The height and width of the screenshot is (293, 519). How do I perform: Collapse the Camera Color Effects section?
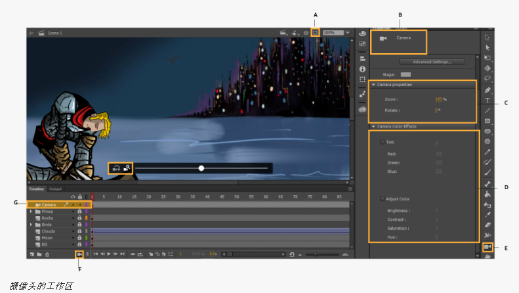click(373, 127)
